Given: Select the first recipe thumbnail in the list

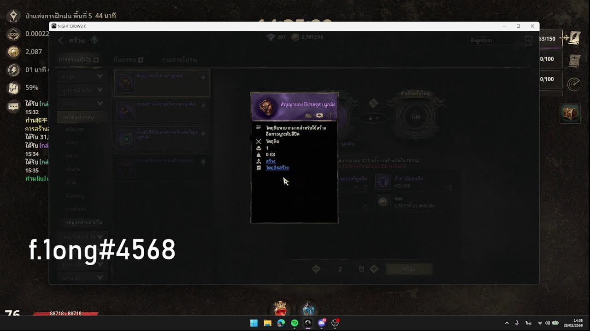Looking at the screenshot, I should coord(125,83).
